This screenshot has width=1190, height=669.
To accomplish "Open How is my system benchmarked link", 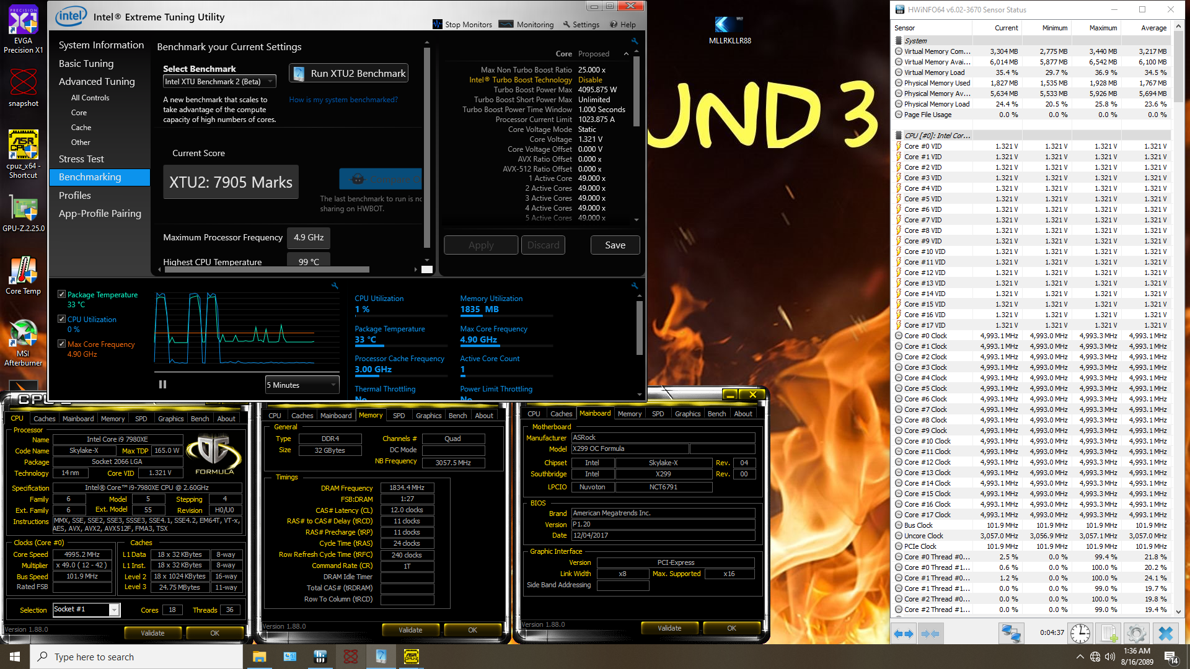I will click(x=343, y=100).
